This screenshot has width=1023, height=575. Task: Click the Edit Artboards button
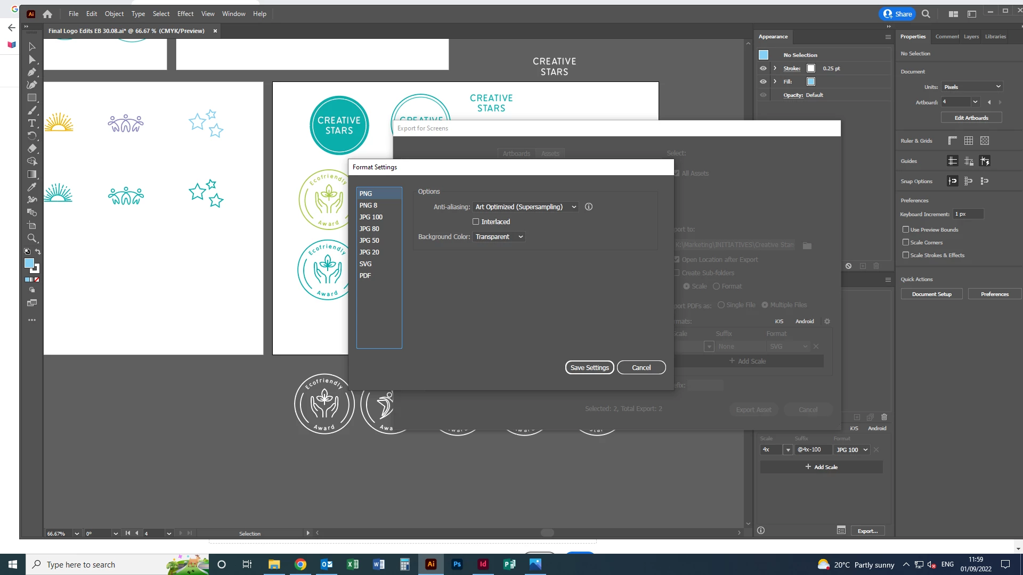971,118
